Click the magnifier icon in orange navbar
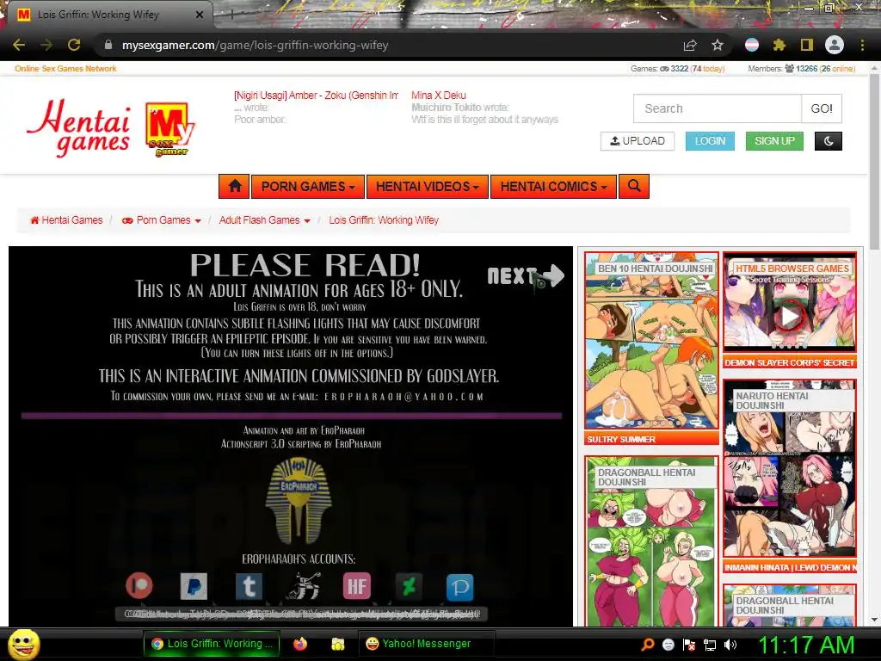 (x=634, y=186)
